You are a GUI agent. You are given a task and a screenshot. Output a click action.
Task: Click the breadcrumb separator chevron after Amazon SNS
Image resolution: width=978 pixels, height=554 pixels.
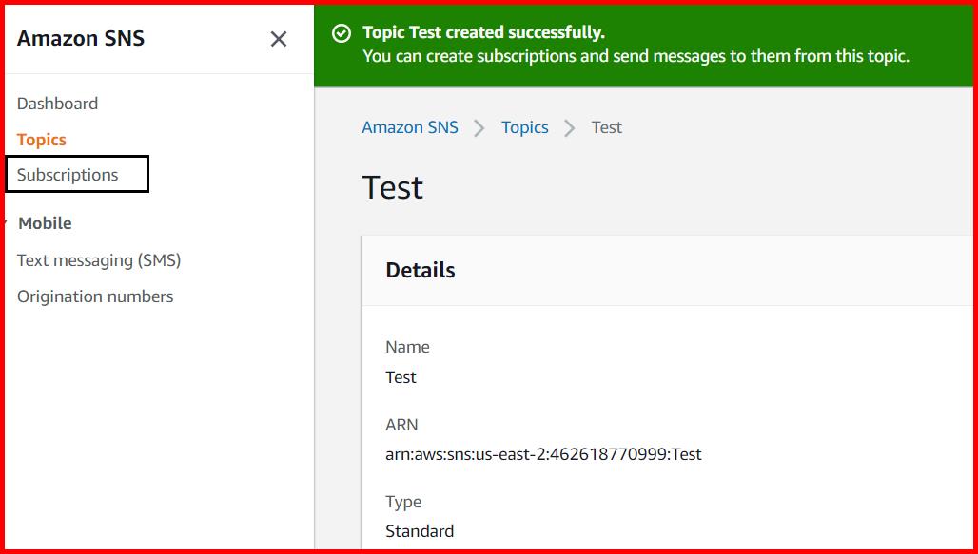(477, 127)
